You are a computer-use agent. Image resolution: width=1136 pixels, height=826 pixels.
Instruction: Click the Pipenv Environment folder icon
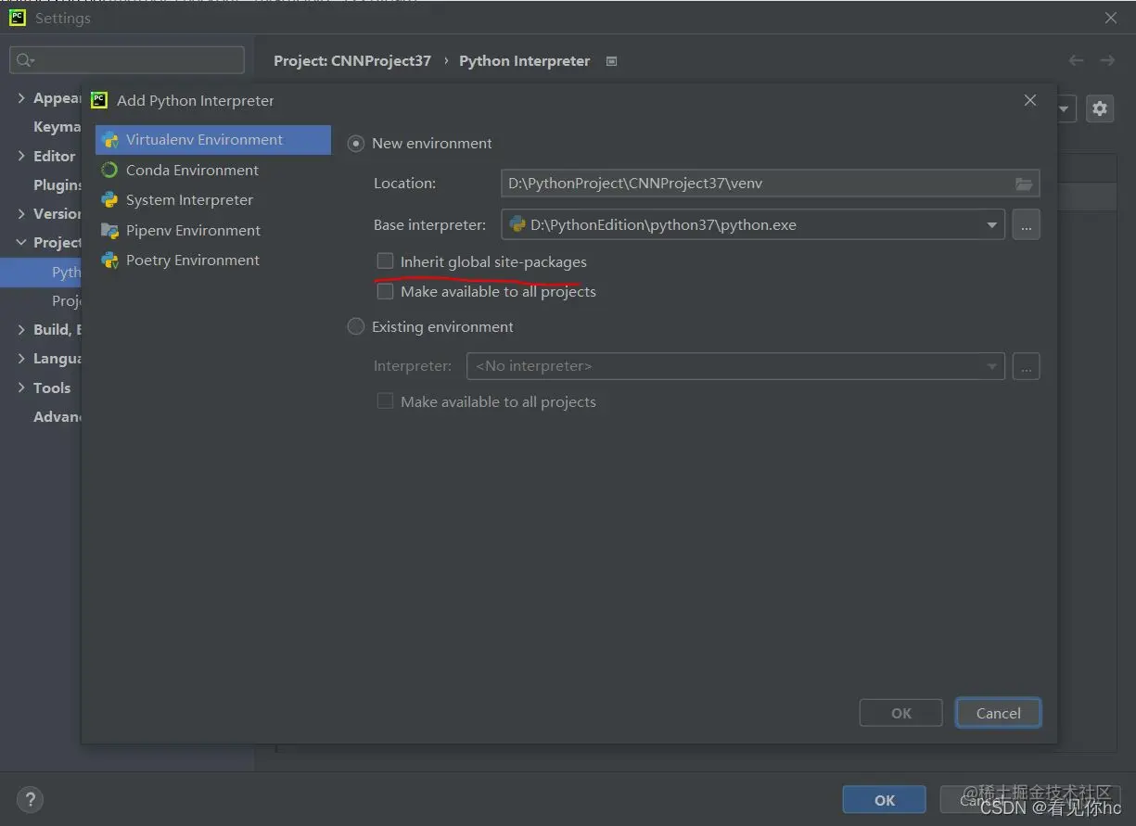[109, 231]
